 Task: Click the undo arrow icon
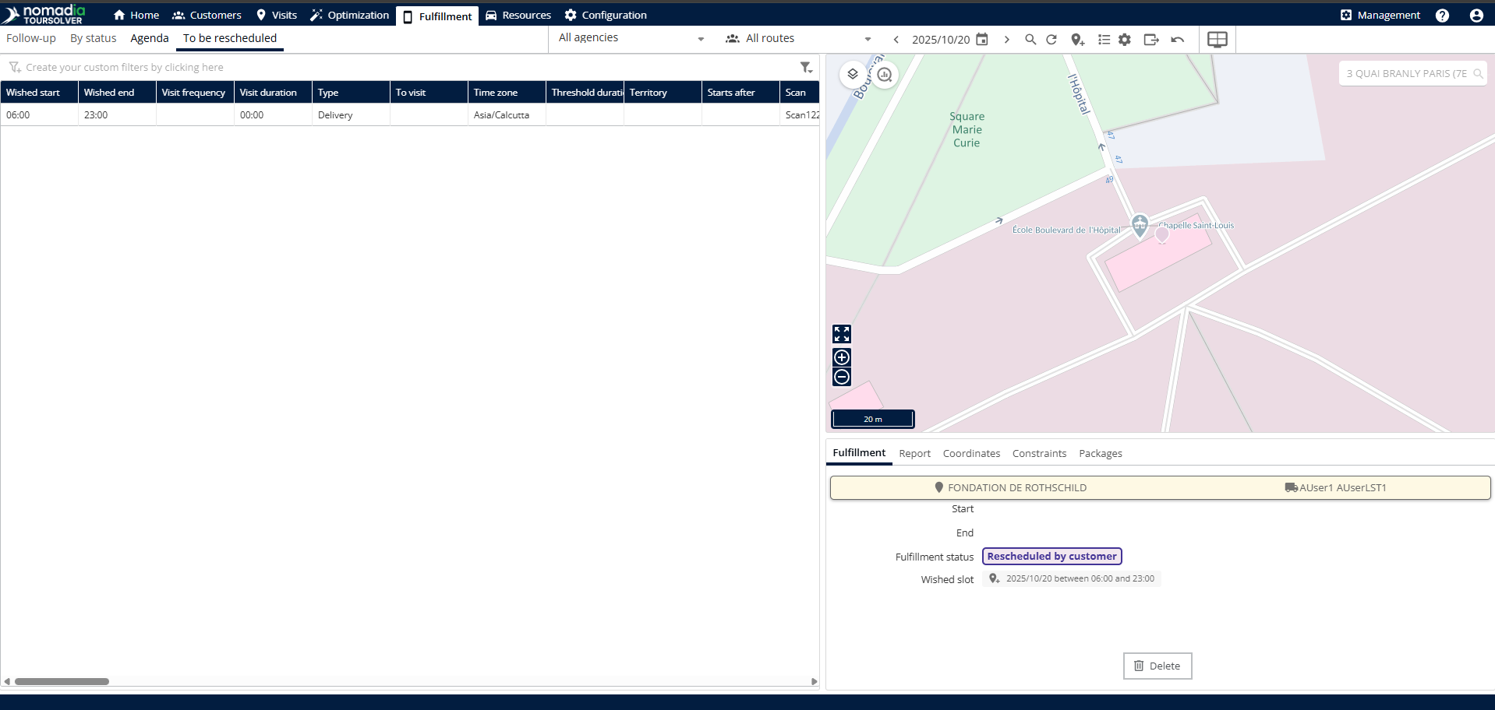(1178, 40)
